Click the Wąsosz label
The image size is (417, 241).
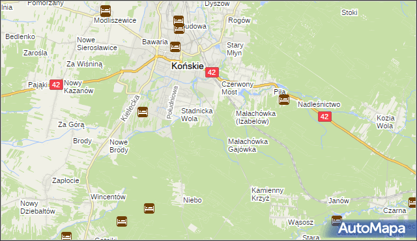tap(300, 222)
